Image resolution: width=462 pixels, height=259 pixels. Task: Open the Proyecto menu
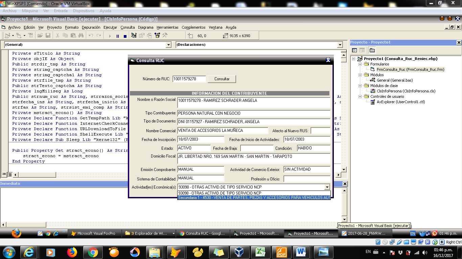tap(54, 27)
